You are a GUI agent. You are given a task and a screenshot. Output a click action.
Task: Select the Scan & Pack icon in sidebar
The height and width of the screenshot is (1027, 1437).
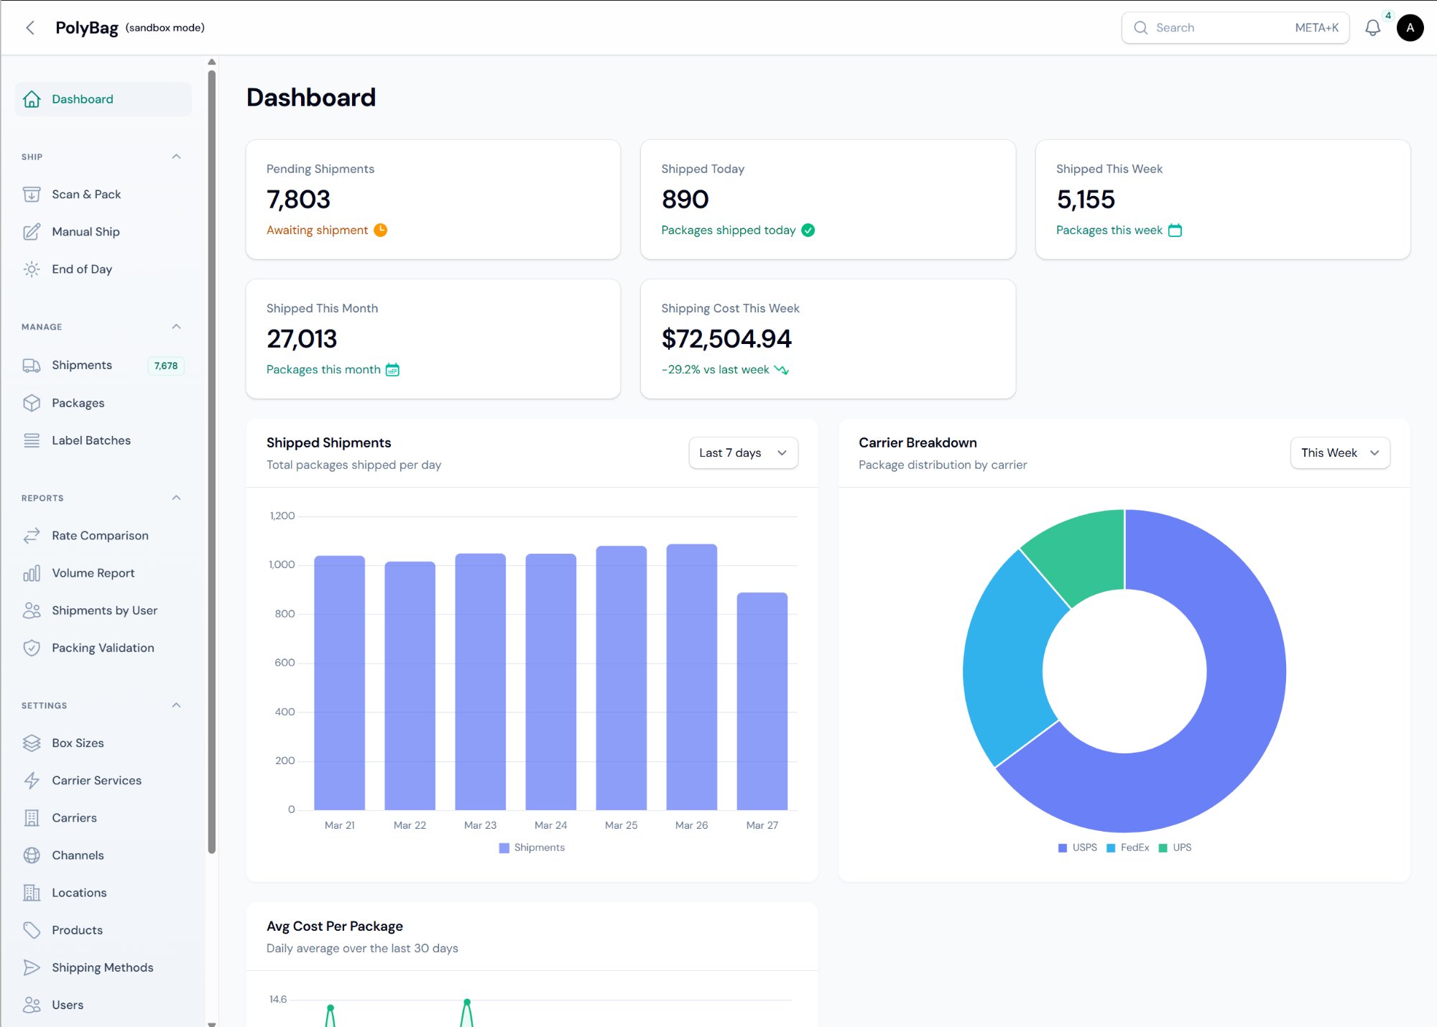(x=32, y=194)
